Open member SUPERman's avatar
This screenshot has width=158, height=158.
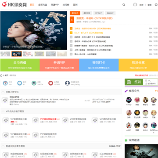point(154,126)
